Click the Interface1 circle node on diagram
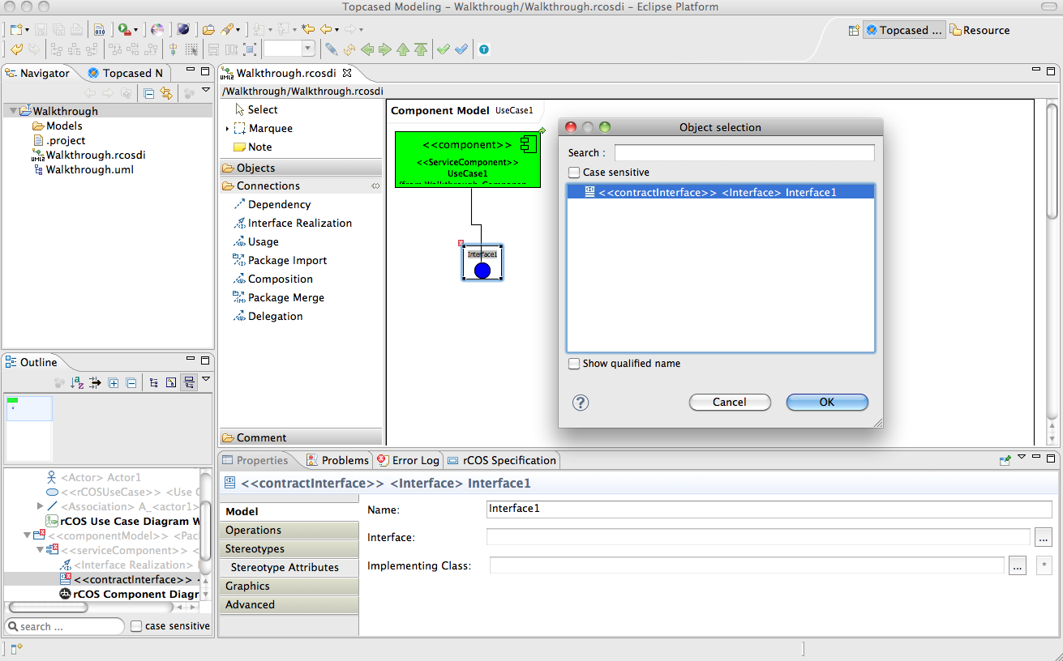The image size is (1063, 661). pos(482,271)
